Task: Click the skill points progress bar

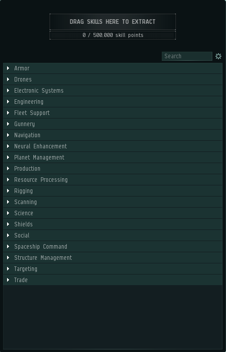Action: (113, 35)
